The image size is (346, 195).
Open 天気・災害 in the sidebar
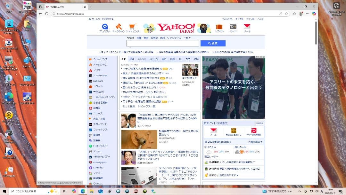tap(100, 119)
